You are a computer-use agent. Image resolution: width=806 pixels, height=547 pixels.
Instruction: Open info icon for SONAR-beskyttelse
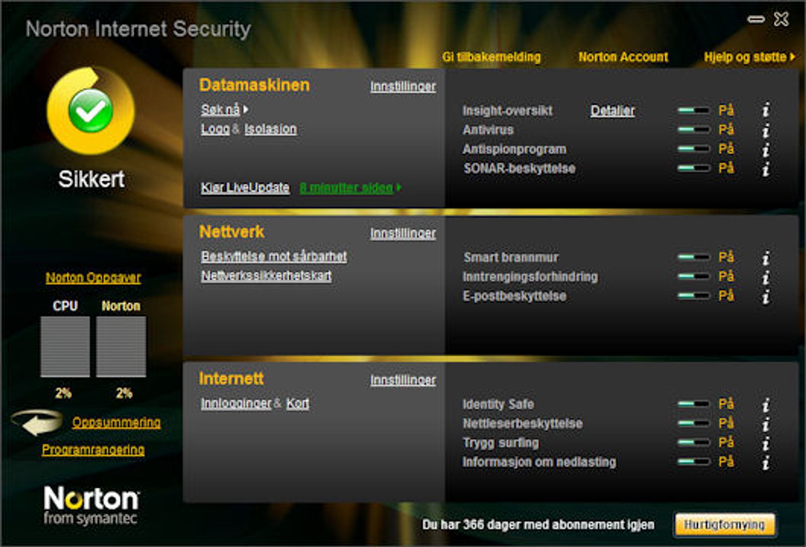766,168
